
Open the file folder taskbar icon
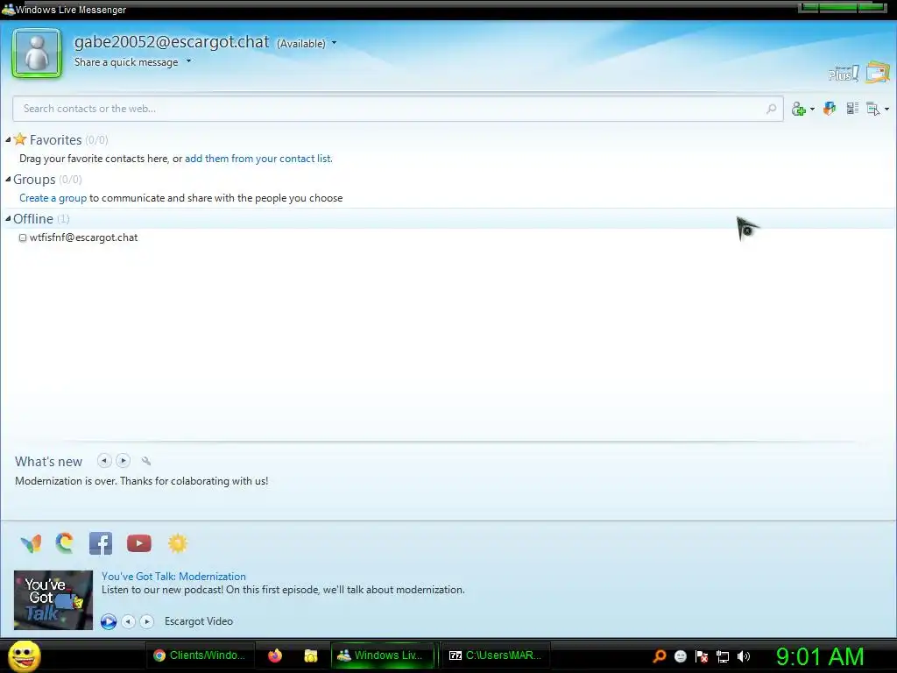click(x=311, y=655)
